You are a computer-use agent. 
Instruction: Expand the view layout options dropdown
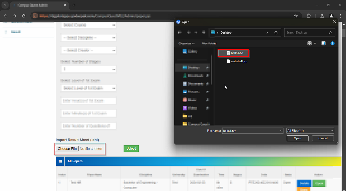pos(314,43)
